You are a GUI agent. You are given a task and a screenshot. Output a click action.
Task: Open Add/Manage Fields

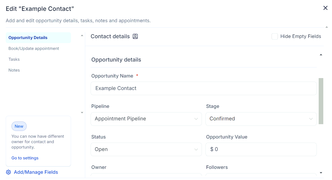point(36,172)
